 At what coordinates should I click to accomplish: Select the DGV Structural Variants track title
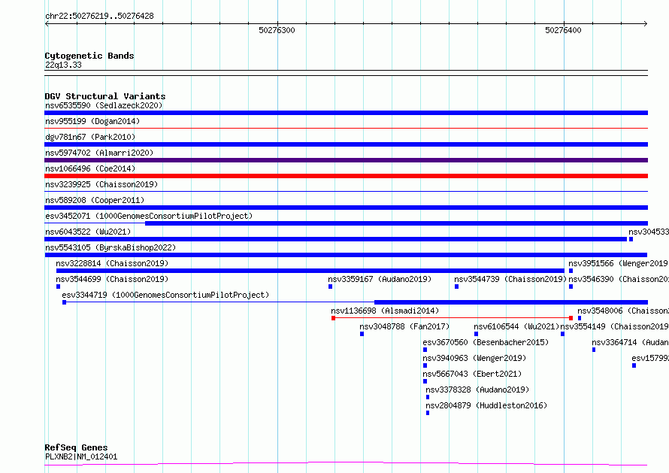click(x=105, y=96)
